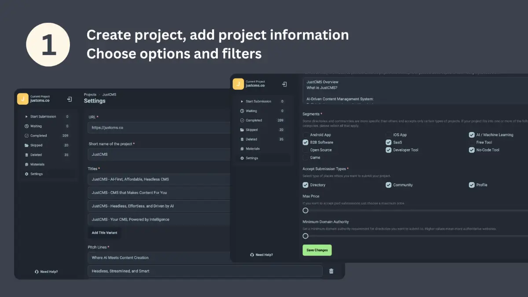The height and width of the screenshot is (297, 528).
Task: Click the exit icon beside justcms.co
Action: point(69,99)
